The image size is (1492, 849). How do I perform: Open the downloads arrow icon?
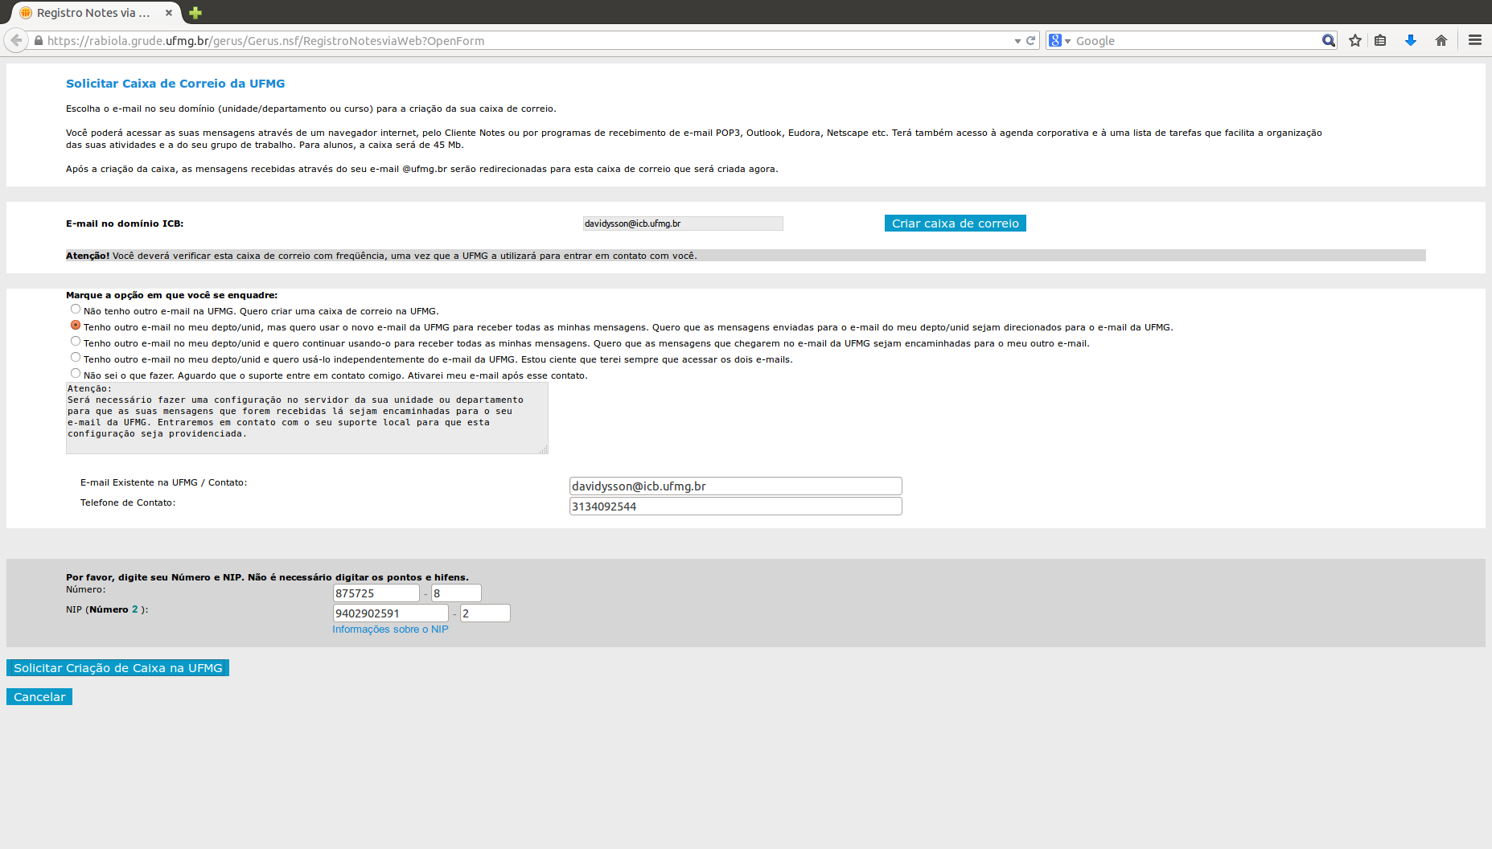tap(1410, 40)
